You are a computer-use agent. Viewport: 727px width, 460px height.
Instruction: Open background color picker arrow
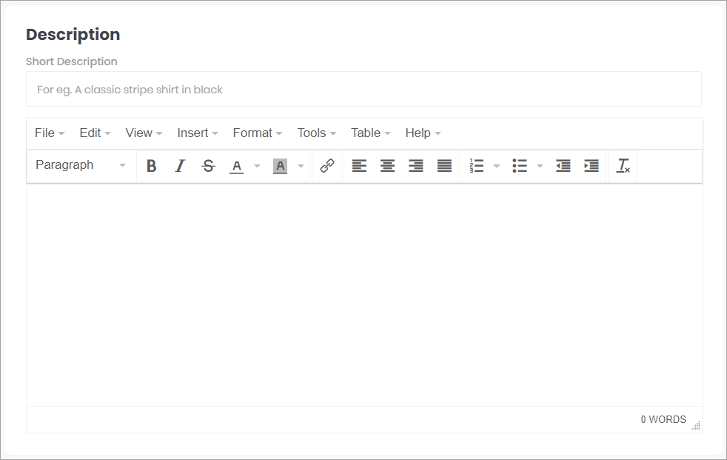pos(301,166)
